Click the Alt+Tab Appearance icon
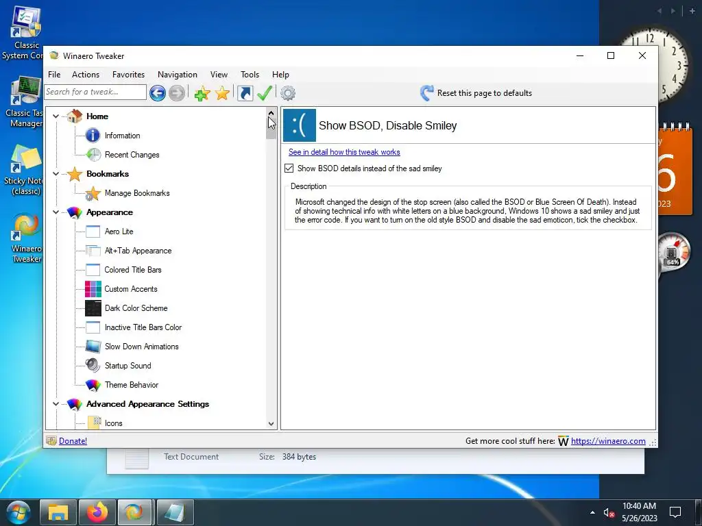Screen dimensions: 702x526 pos(93,251)
